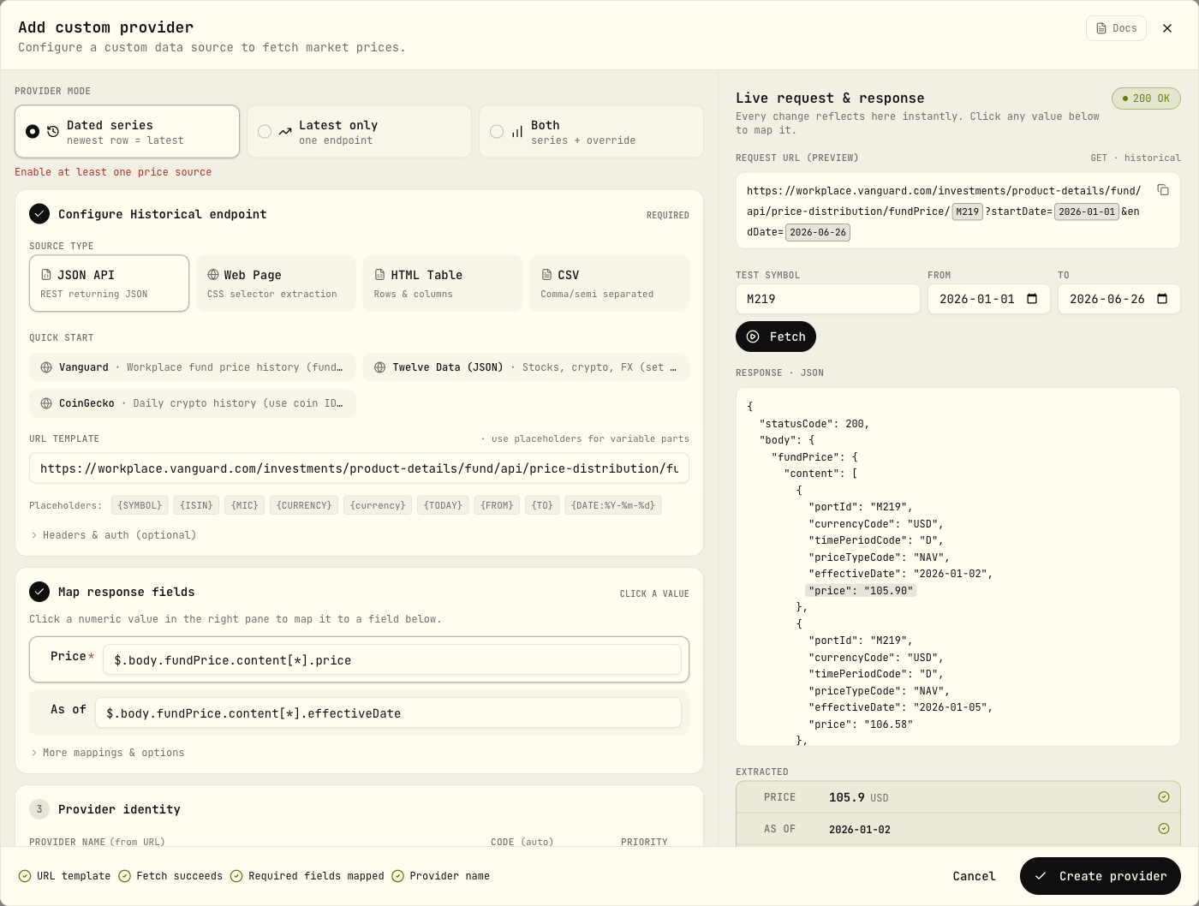Click the "price": "106.58" response value
The width and height of the screenshot is (1199, 906).
pyautogui.click(x=861, y=724)
